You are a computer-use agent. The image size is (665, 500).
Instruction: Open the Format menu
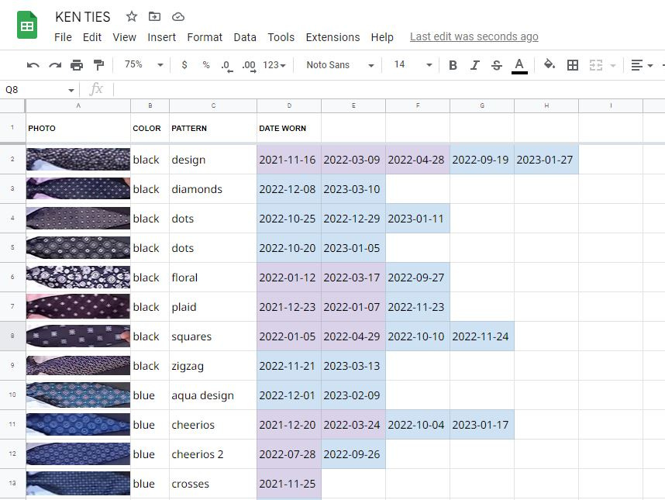click(x=205, y=37)
